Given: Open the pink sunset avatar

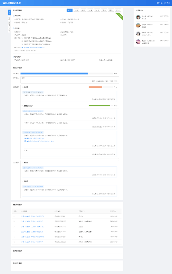Looking at the screenshot, I should [x=138, y=42].
